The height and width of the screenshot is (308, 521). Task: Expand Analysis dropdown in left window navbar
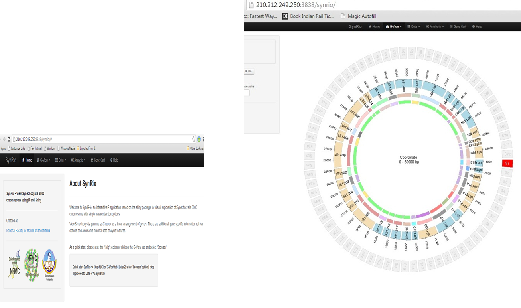point(78,160)
